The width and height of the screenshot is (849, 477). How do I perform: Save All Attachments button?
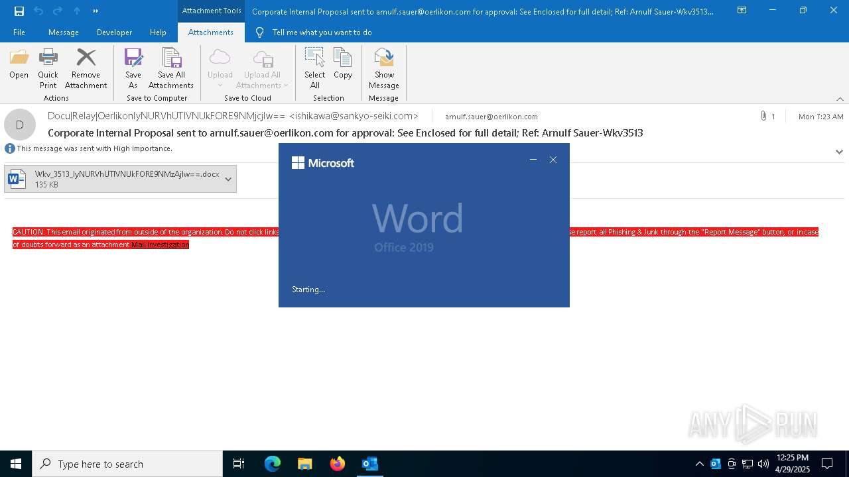[x=171, y=68]
